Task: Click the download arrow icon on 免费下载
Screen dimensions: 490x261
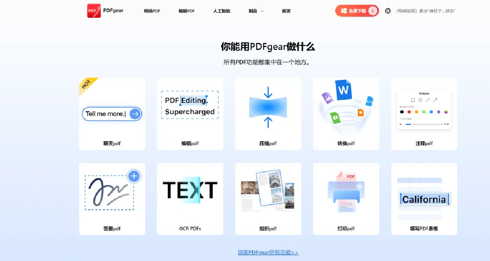Action: pos(372,11)
